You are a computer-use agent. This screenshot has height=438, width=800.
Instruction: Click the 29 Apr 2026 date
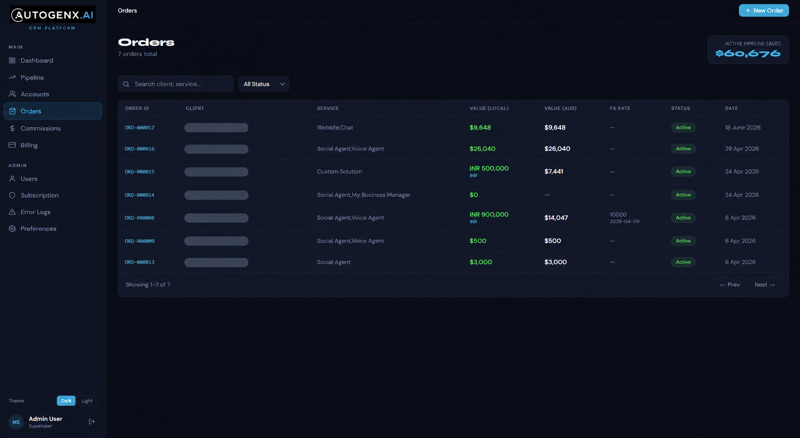click(742, 149)
